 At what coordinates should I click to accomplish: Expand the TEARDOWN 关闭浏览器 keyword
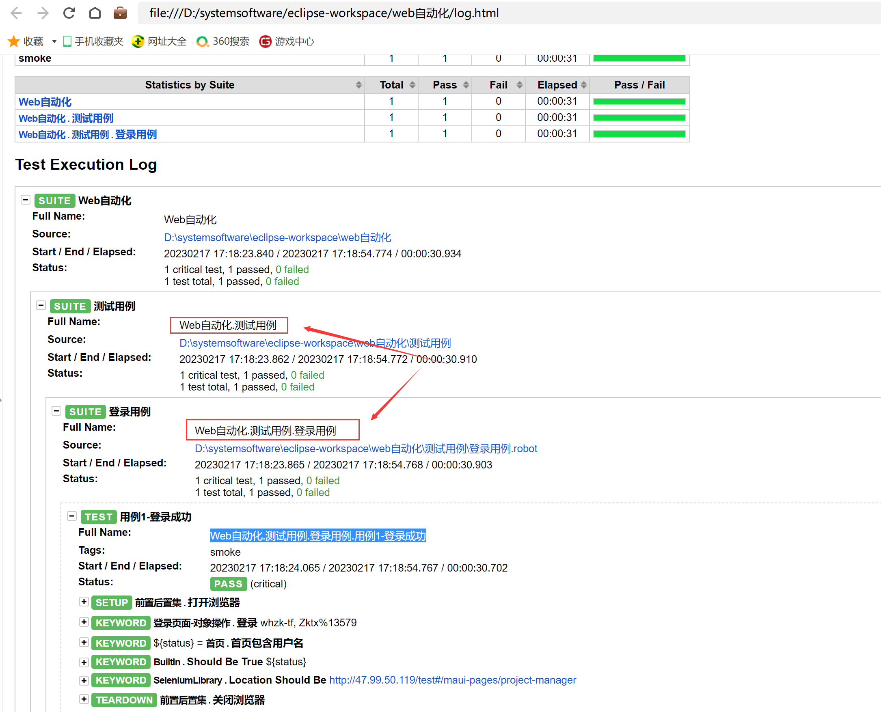[x=84, y=699]
